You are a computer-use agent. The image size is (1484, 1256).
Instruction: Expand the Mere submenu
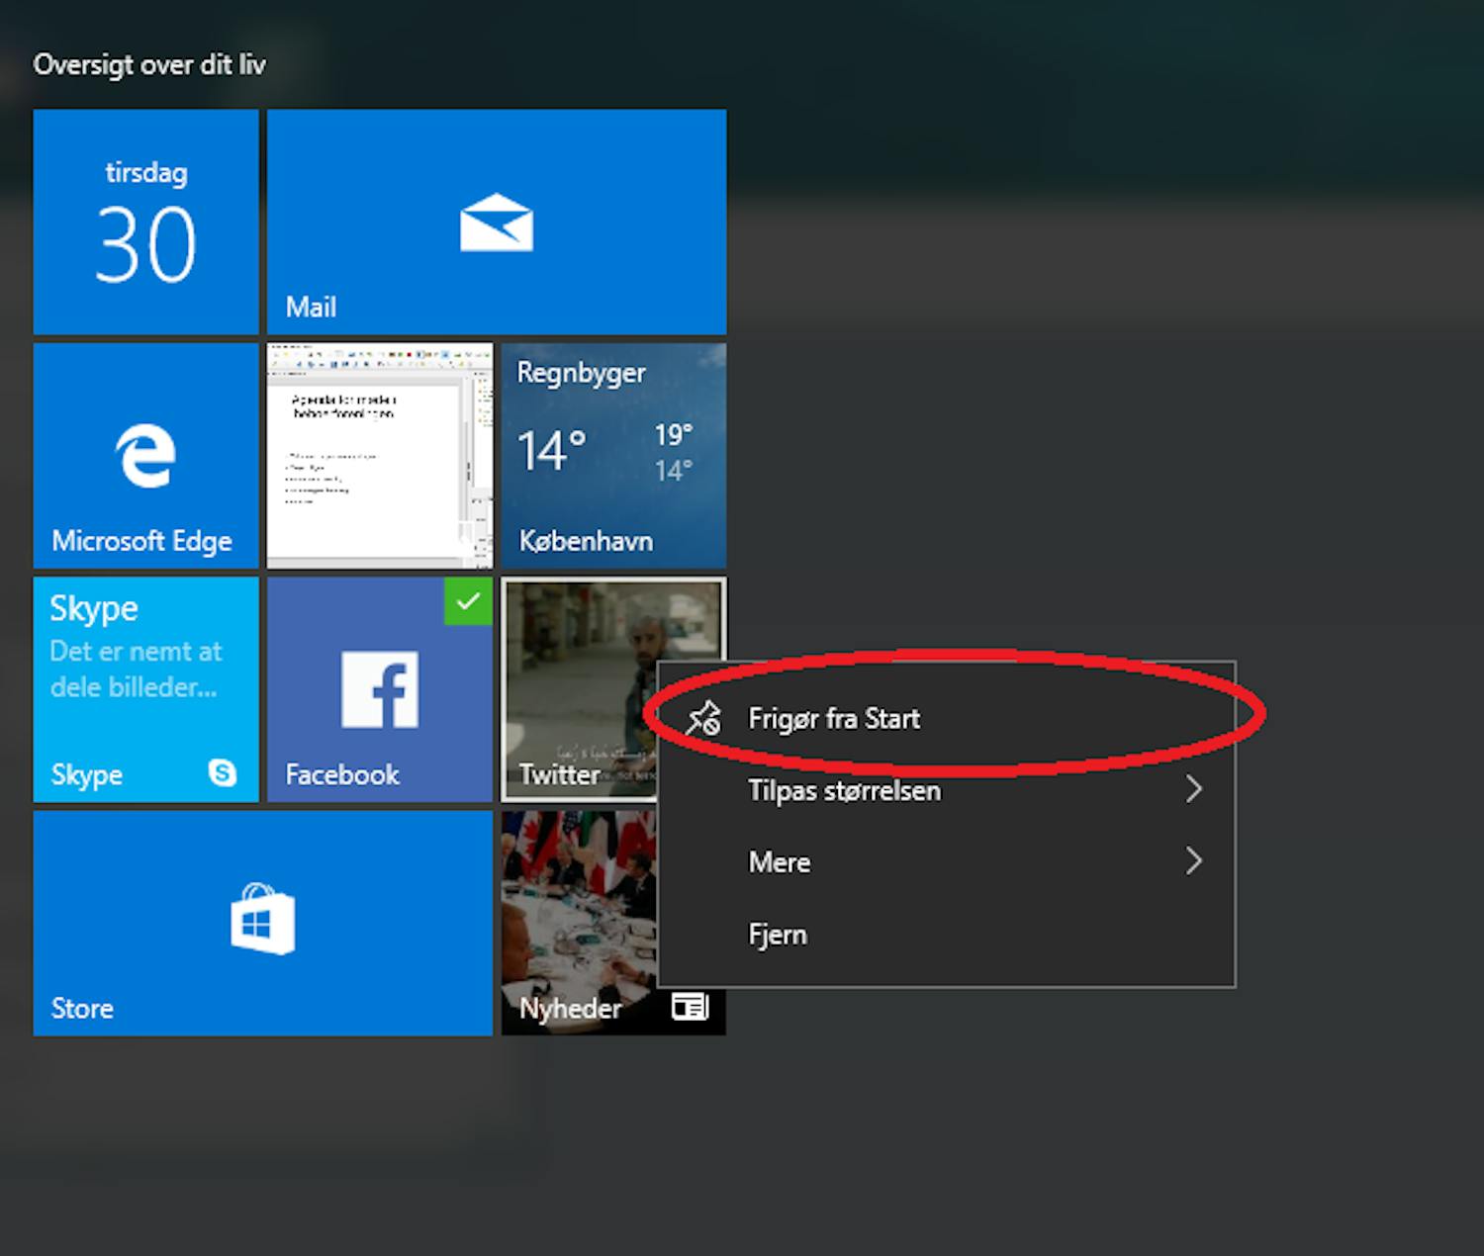click(x=780, y=861)
